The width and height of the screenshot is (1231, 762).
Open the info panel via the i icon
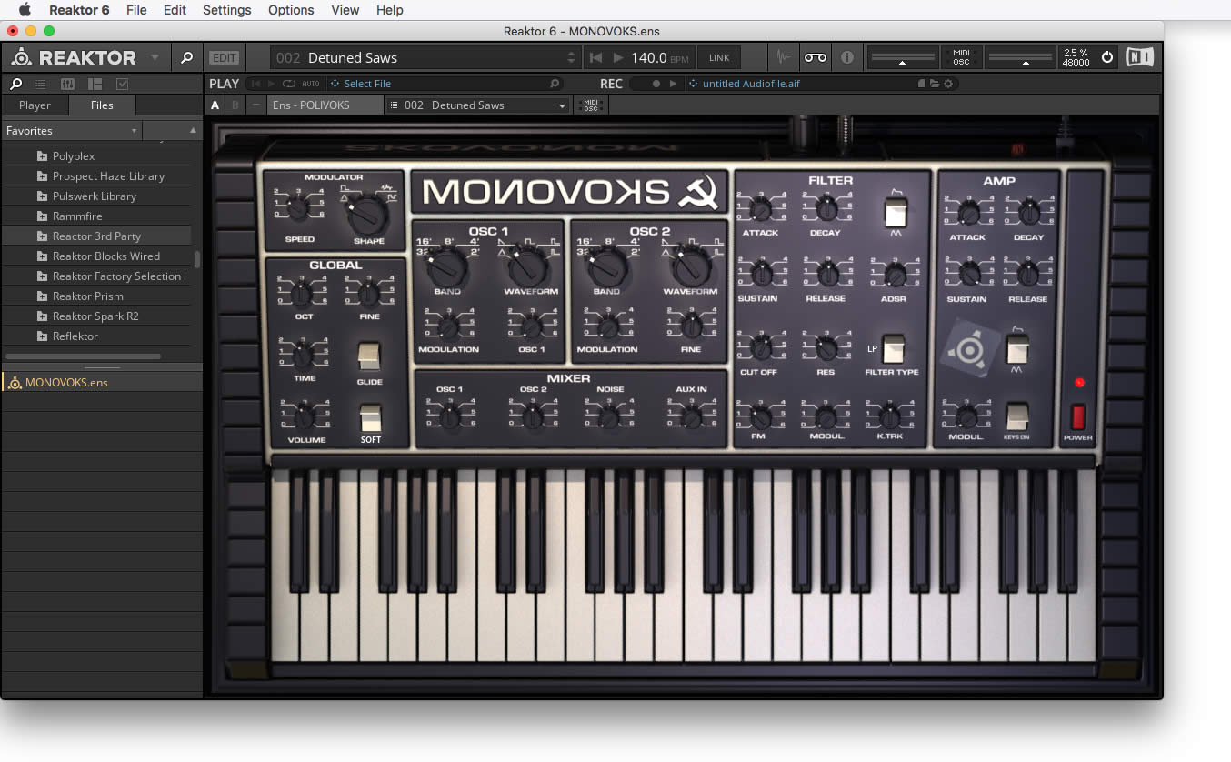coord(847,56)
